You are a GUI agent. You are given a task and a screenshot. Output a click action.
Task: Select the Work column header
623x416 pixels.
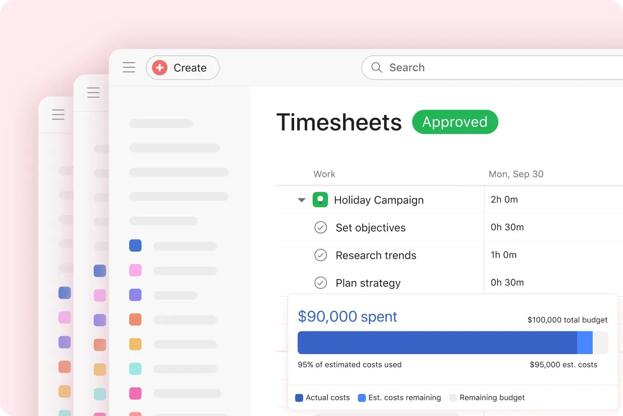[324, 174]
